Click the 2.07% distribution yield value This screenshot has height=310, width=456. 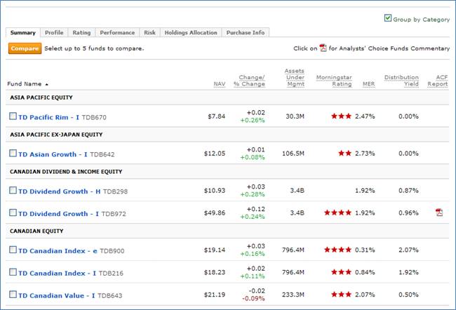coord(408,250)
